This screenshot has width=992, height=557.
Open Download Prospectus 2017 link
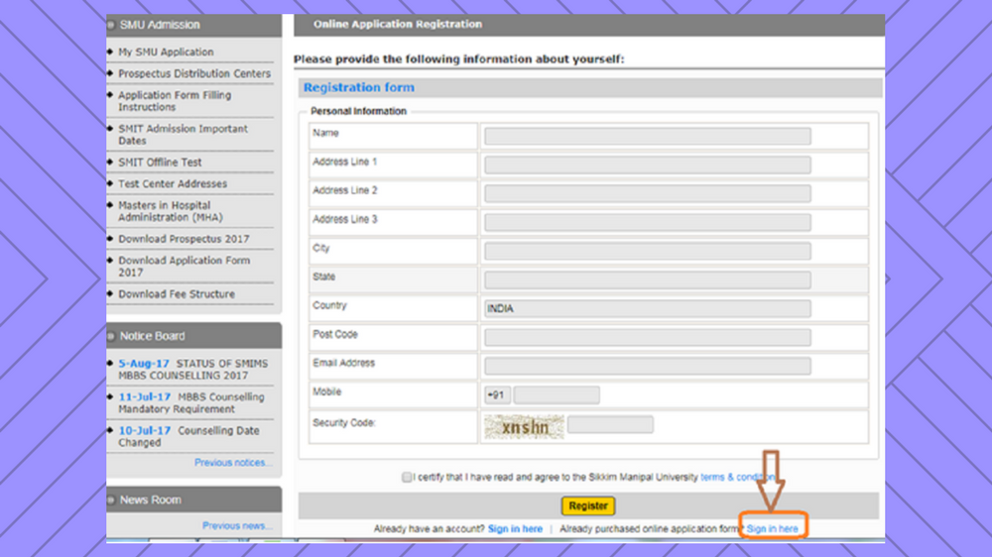tap(184, 239)
